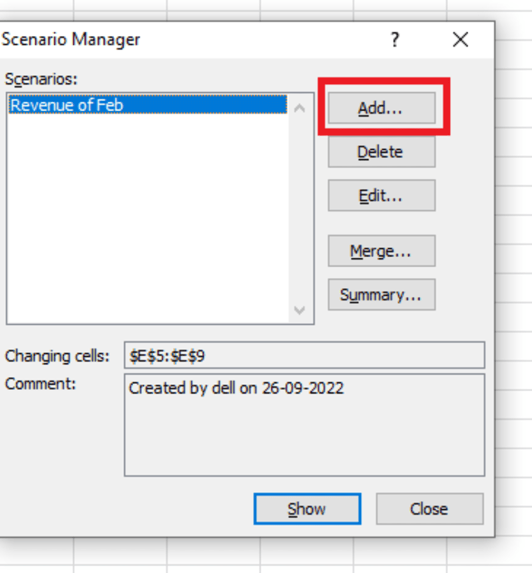
Task: Click the Scenario Manager title bar
Action: click(211, 40)
